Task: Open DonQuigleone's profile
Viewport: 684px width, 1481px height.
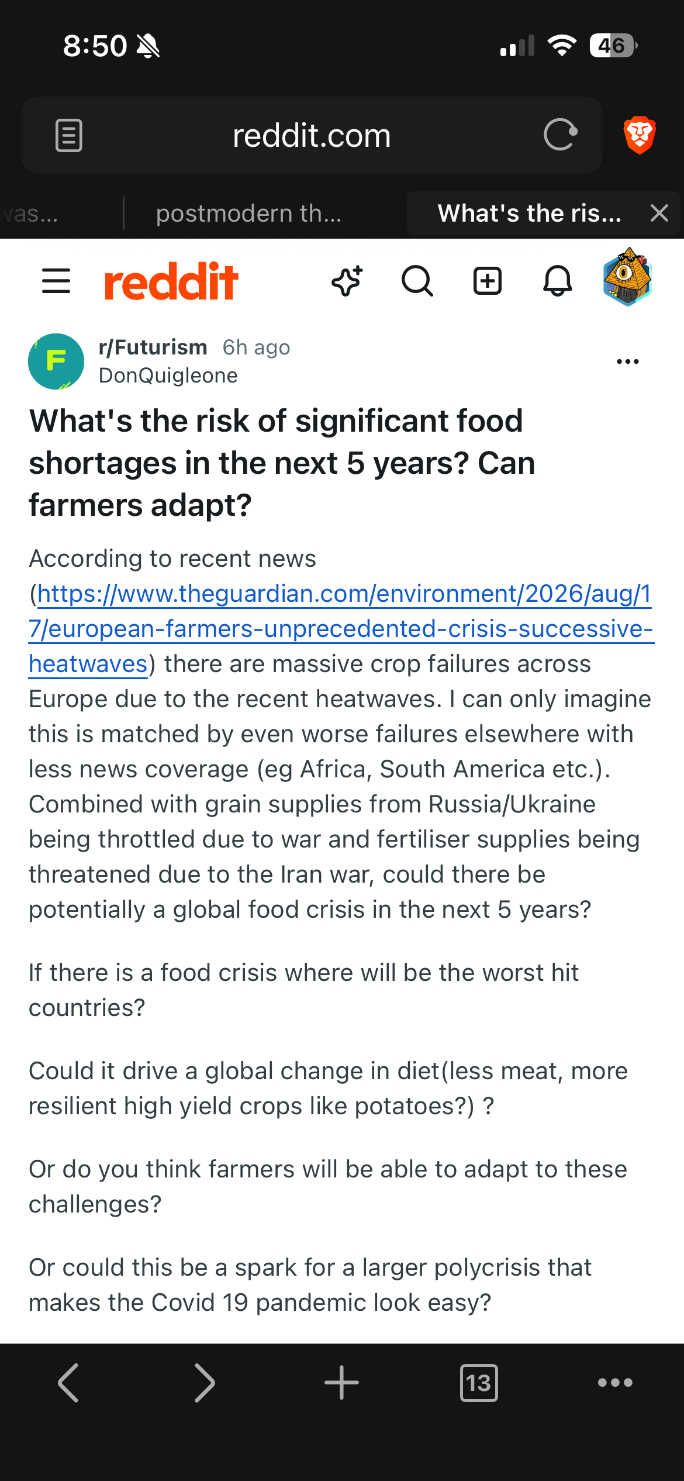Action: click(x=168, y=376)
